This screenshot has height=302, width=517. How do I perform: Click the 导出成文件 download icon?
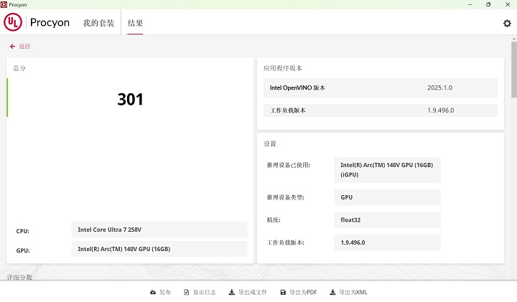click(232, 292)
